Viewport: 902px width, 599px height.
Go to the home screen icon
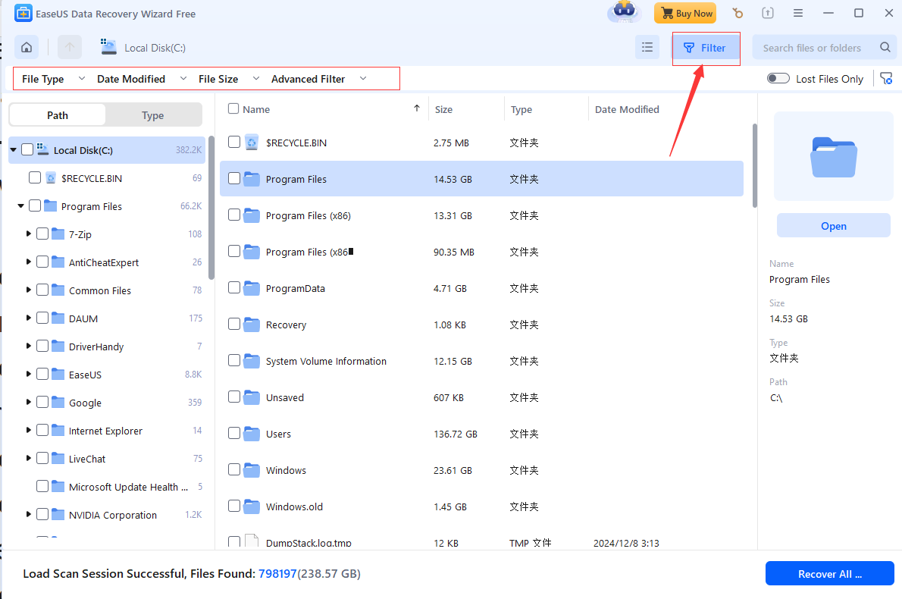click(27, 48)
